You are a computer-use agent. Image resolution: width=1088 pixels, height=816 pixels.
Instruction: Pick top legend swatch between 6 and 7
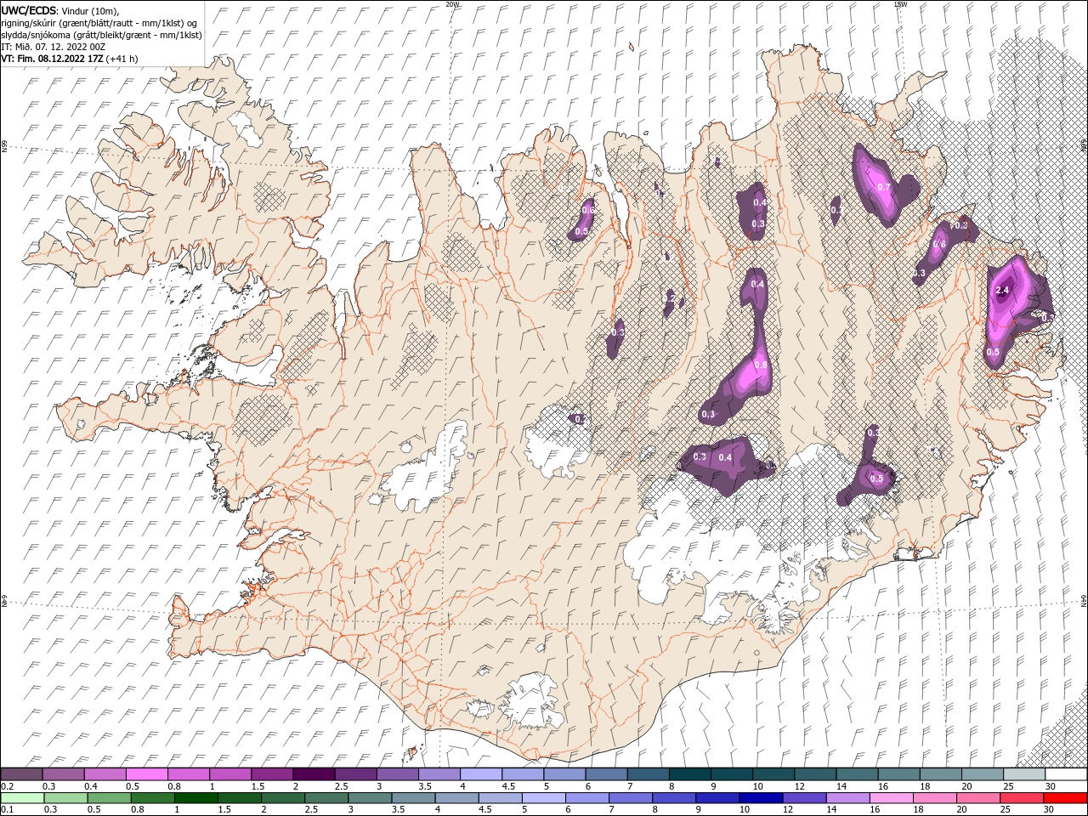pos(606,774)
